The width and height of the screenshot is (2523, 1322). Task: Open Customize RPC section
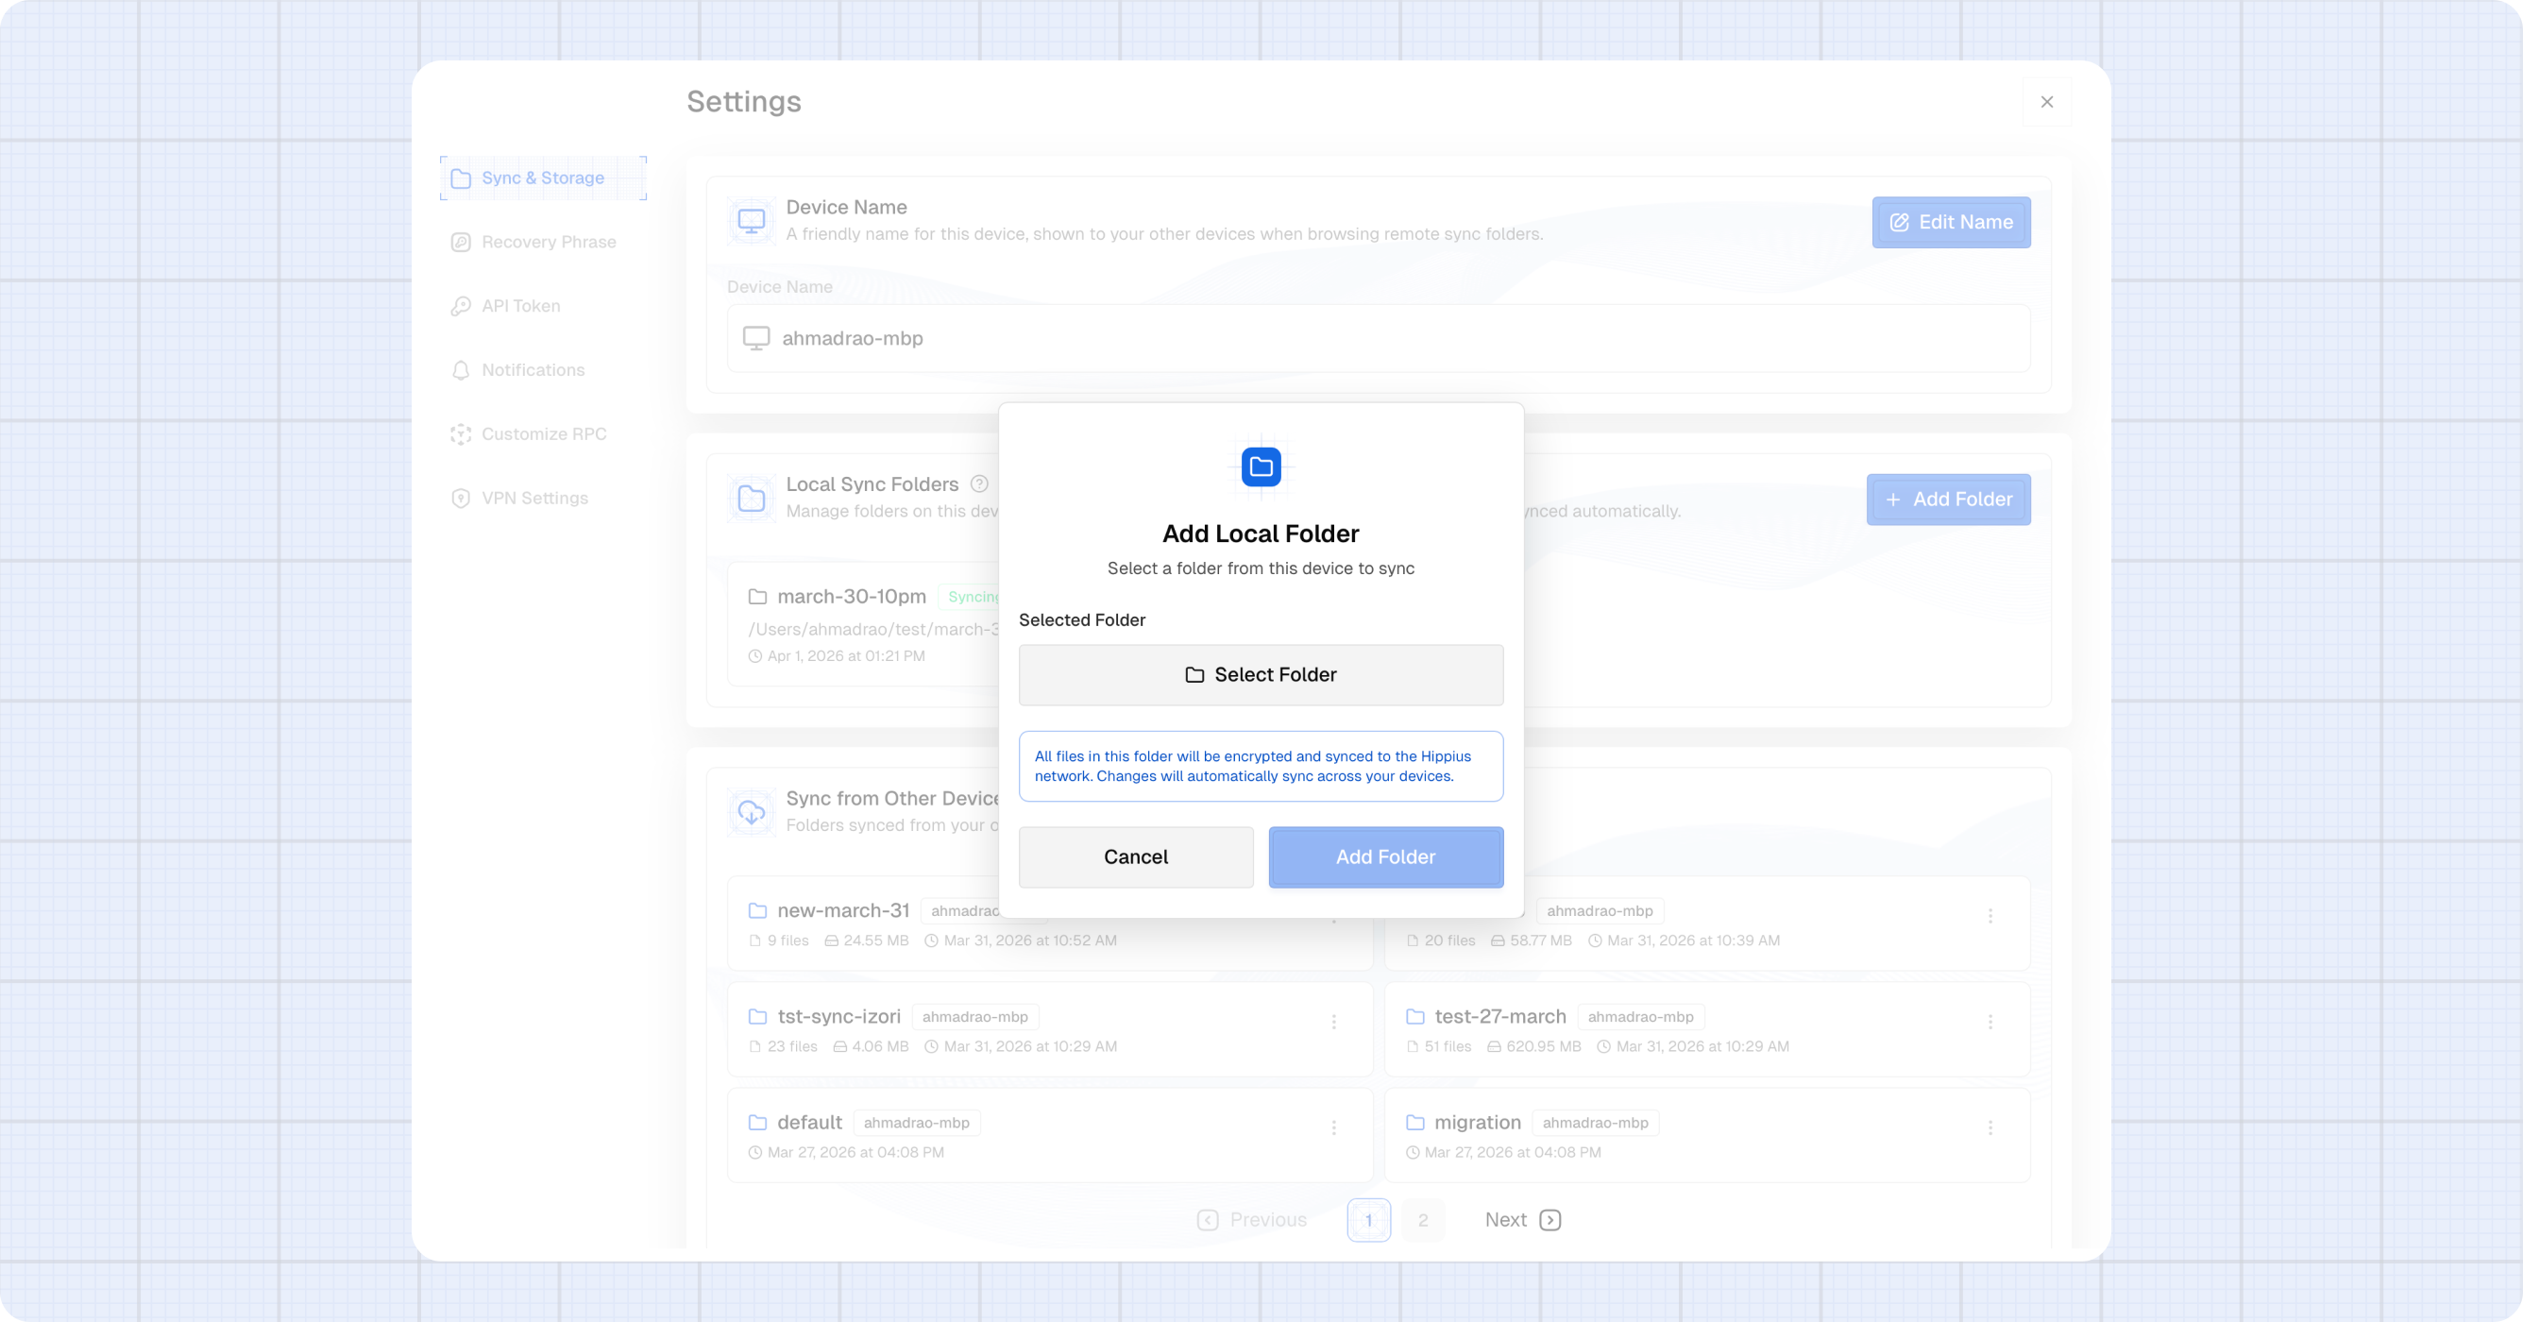(x=543, y=433)
